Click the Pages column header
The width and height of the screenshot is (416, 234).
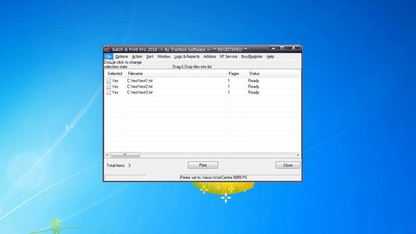[x=236, y=73]
